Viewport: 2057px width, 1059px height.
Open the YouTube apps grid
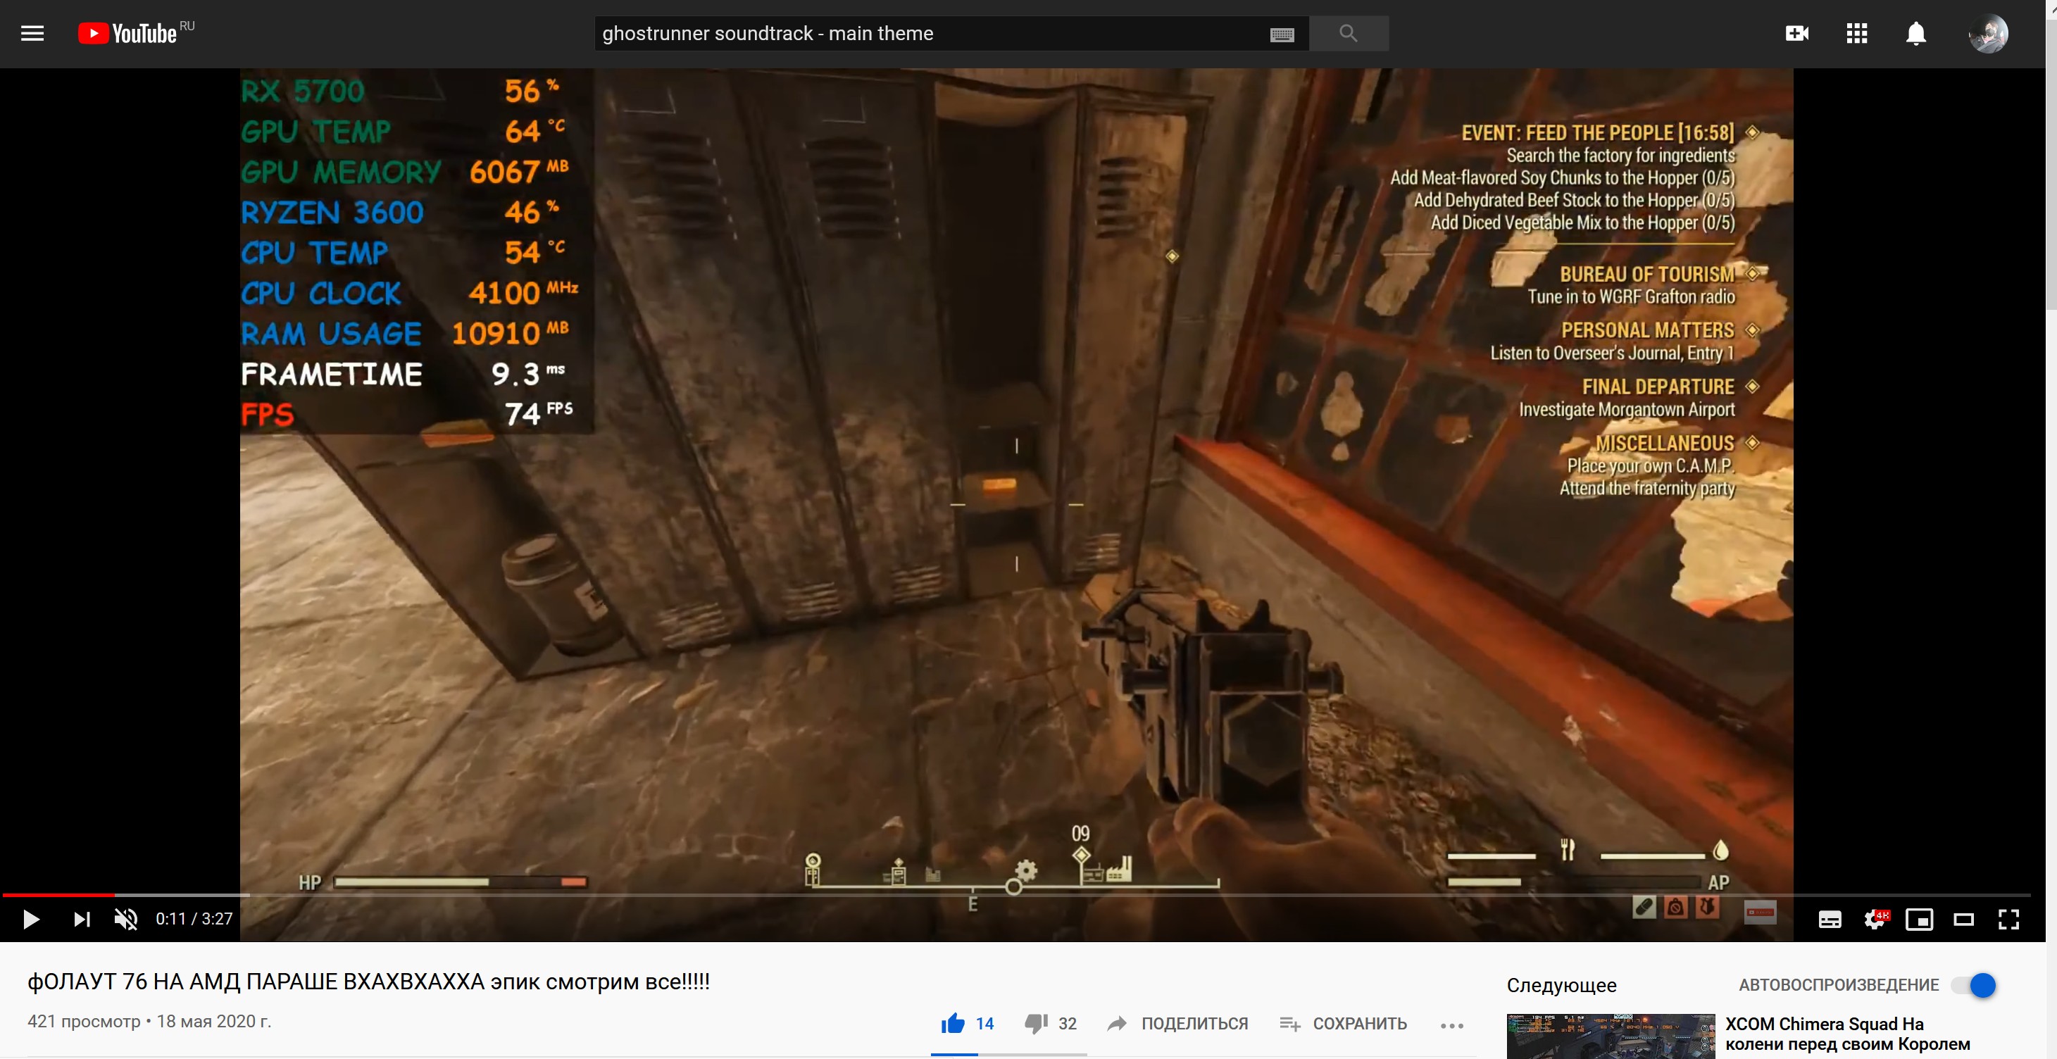click(x=1856, y=34)
